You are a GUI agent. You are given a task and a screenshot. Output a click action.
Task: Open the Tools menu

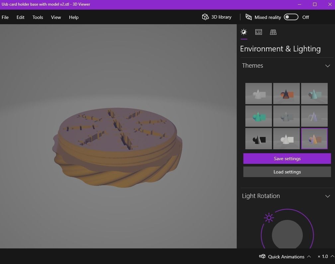(38, 17)
